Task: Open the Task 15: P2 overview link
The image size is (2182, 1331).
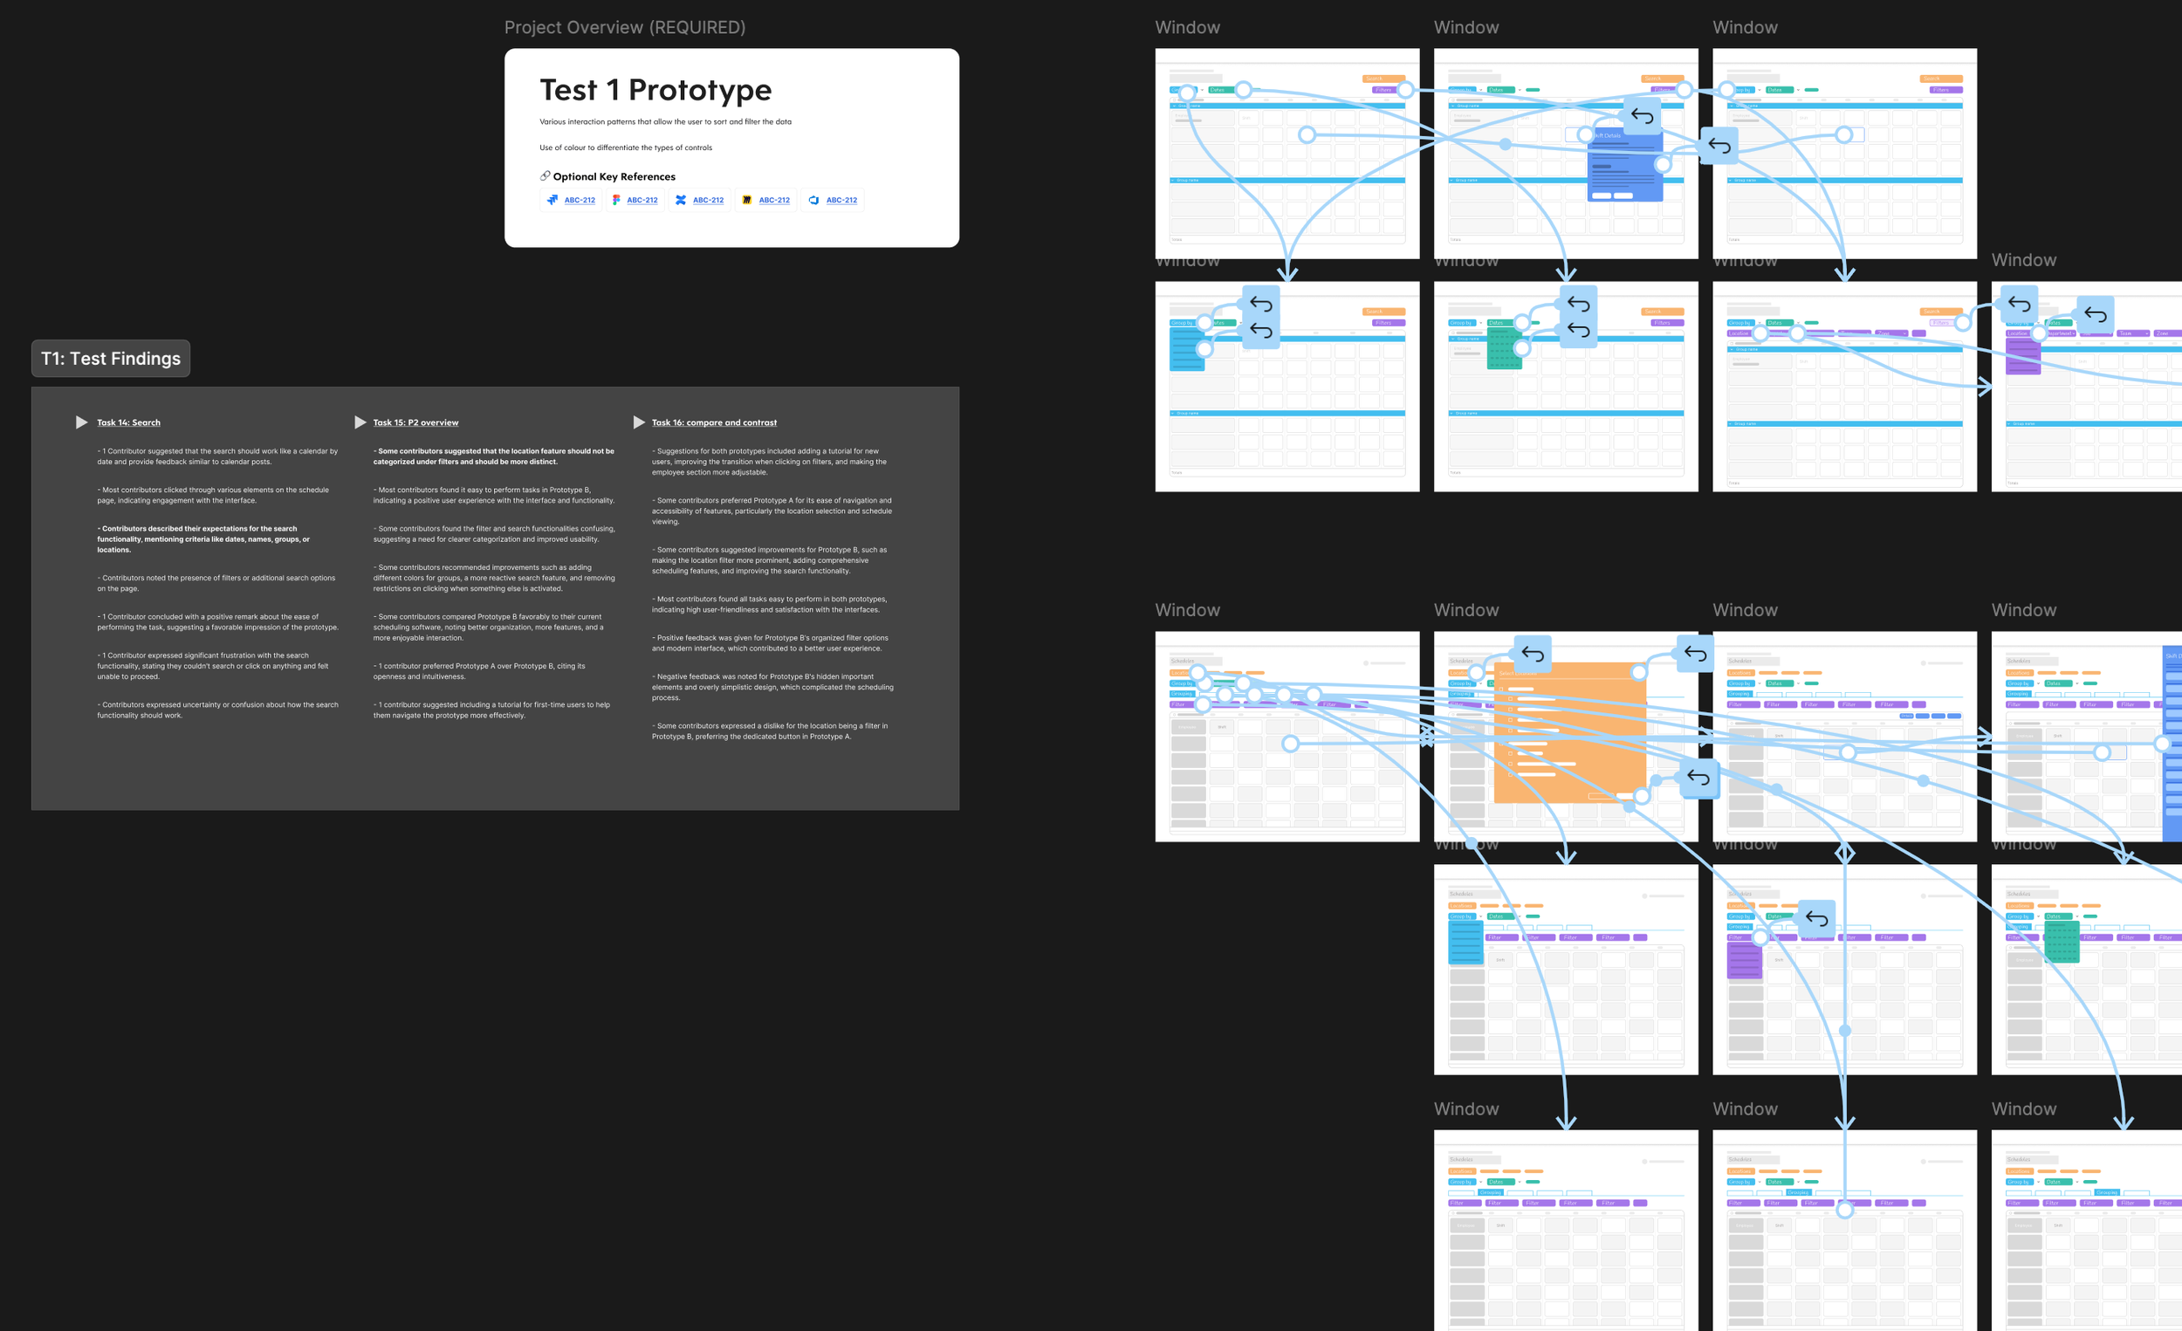Action: pyautogui.click(x=415, y=422)
